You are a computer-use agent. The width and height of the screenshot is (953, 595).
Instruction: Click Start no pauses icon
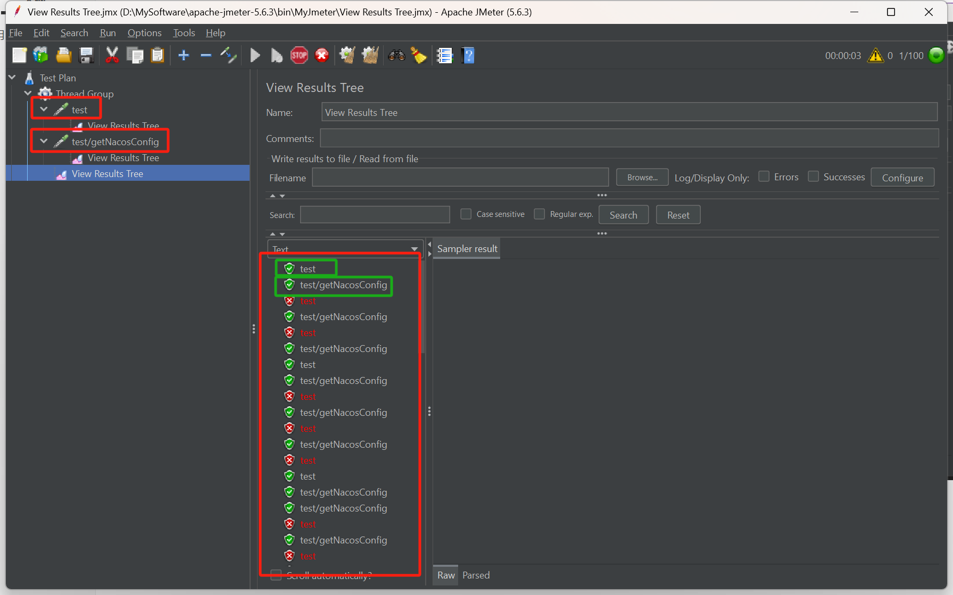[x=277, y=55]
